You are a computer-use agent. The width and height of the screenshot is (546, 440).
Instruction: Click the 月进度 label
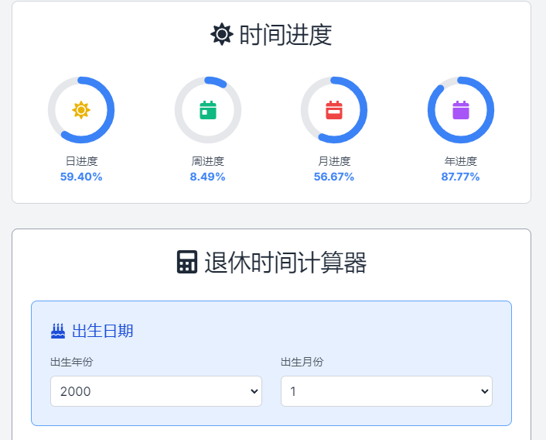tap(334, 161)
